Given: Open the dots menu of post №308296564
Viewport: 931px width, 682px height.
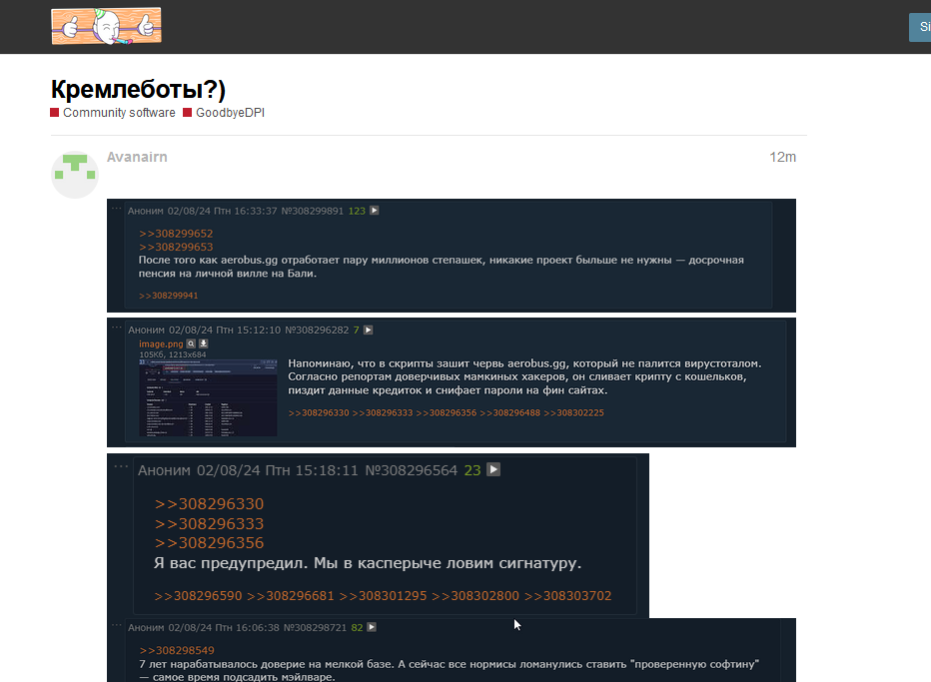Looking at the screenshot, I should 121,466.
